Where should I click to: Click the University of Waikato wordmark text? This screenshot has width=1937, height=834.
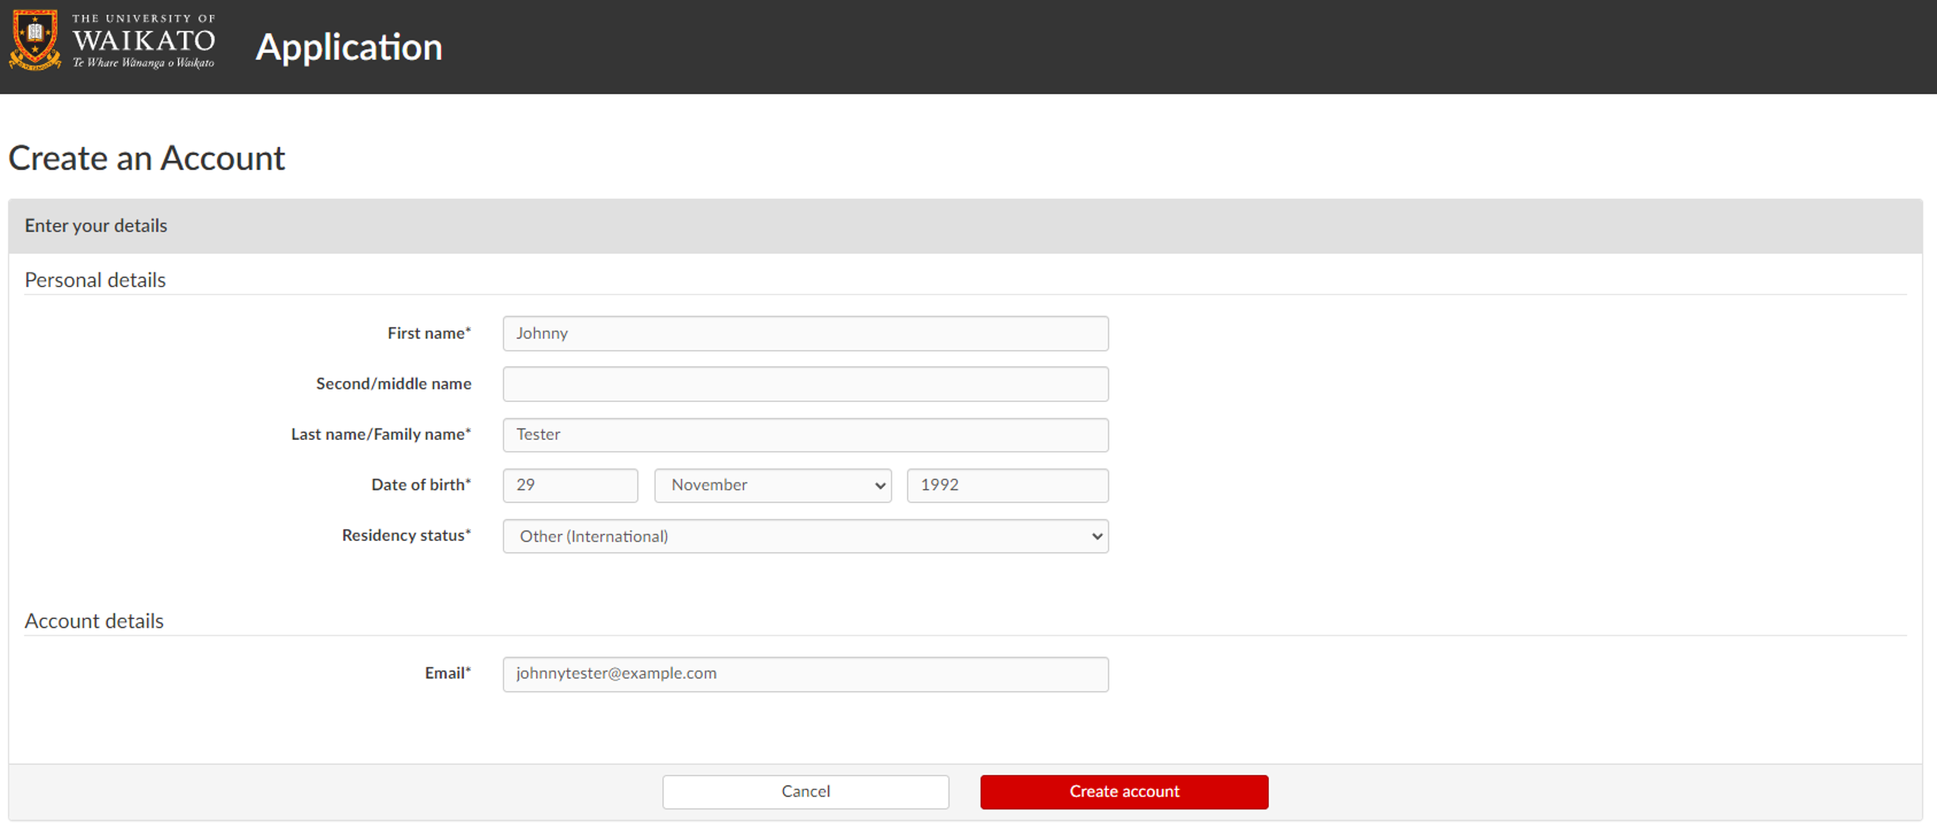coord(143,42)
